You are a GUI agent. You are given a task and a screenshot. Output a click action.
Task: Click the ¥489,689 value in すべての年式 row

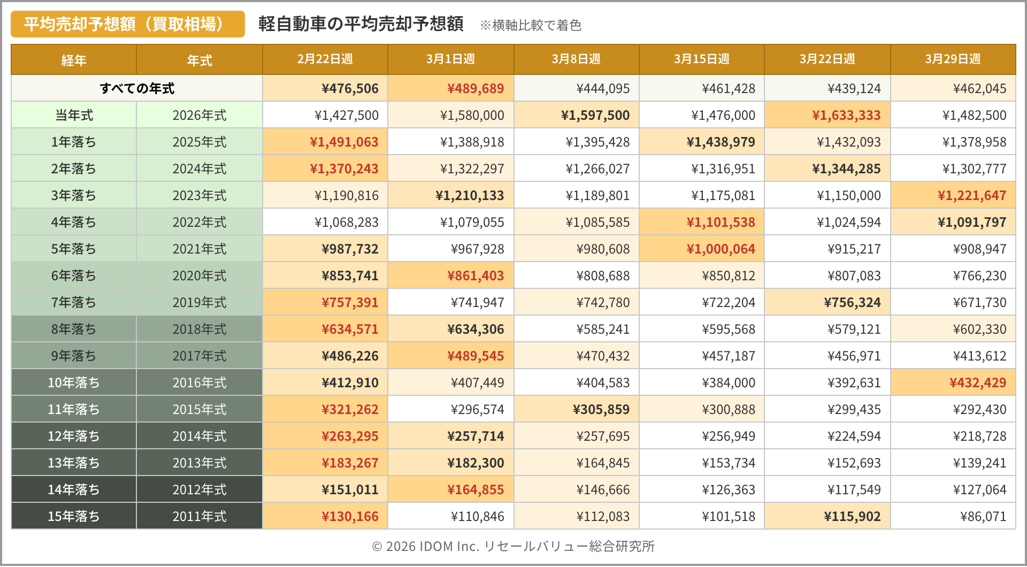(x=475, y=88)
